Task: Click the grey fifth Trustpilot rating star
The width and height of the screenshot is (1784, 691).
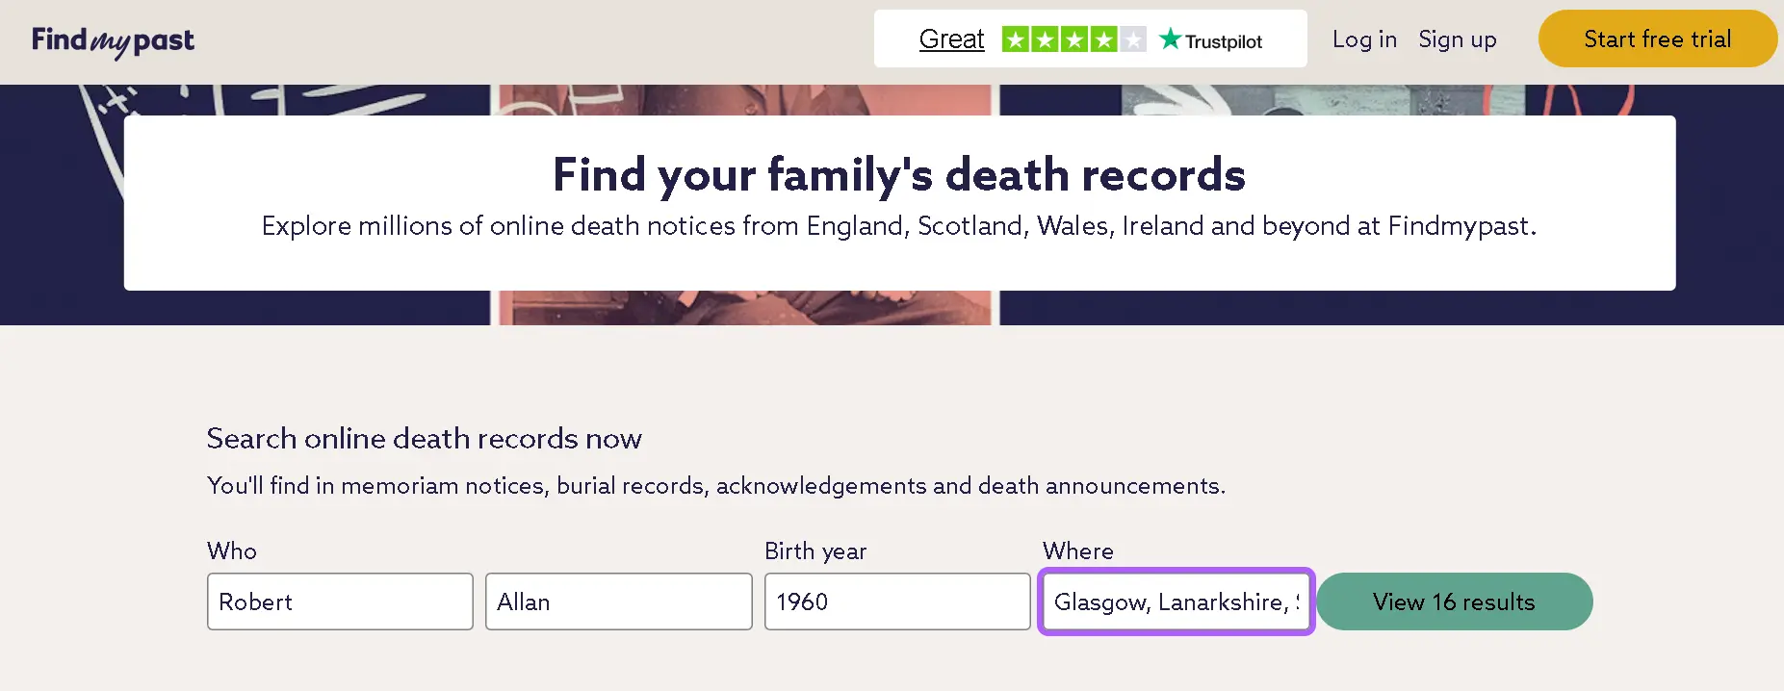Action: click(1133, 39)
